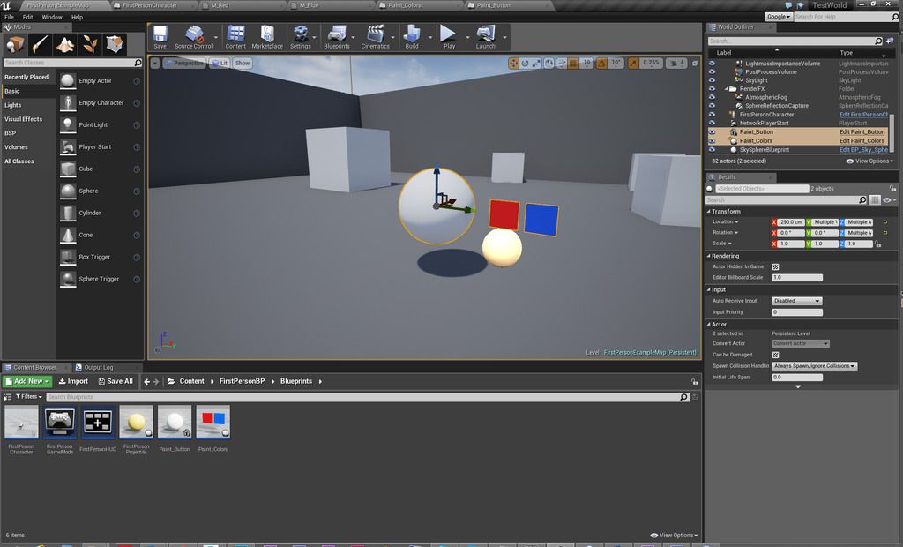Open the Help menu
Image resolution: width=903 pixels, height=547 pixels.
click(x=78, y=18)
